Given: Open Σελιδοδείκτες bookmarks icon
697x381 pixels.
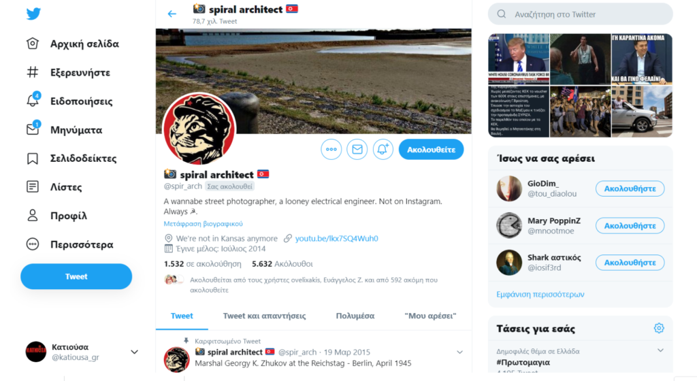Looking at the screenshot, I should tap(33, 159).
